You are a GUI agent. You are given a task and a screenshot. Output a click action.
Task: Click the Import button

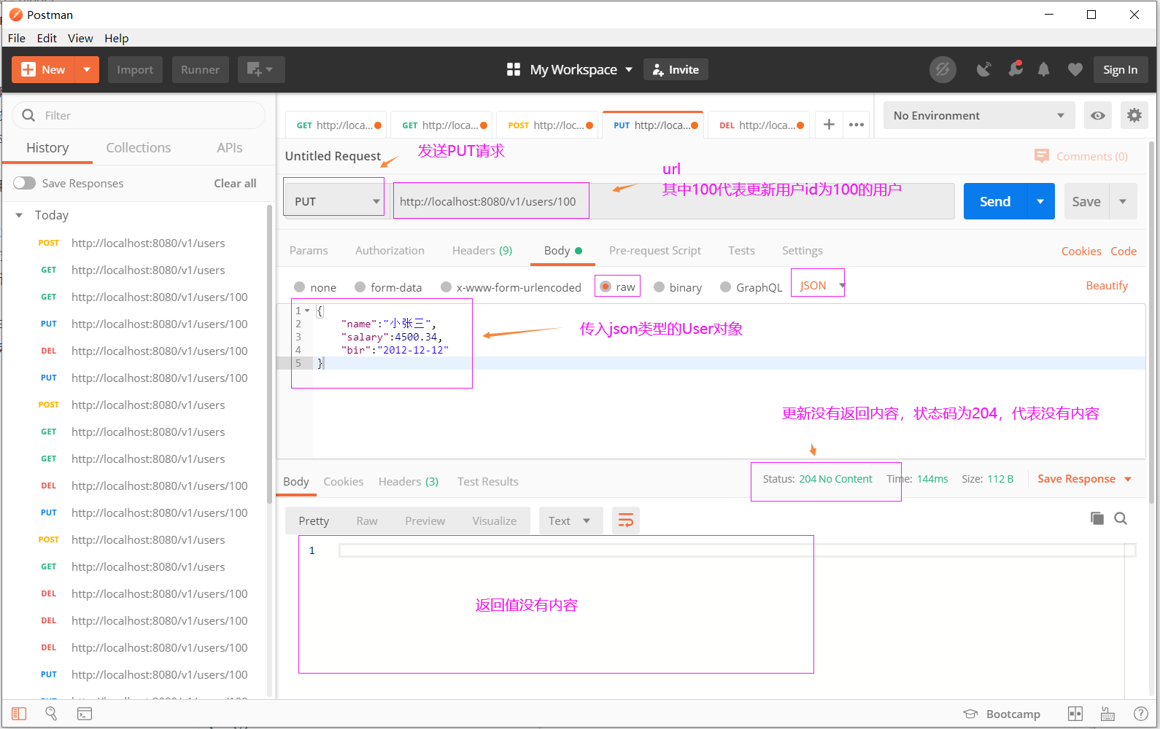[x=135, y=69]
